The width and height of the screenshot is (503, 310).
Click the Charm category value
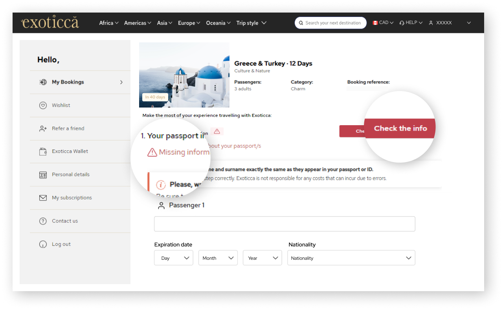[x=298, y=89]
